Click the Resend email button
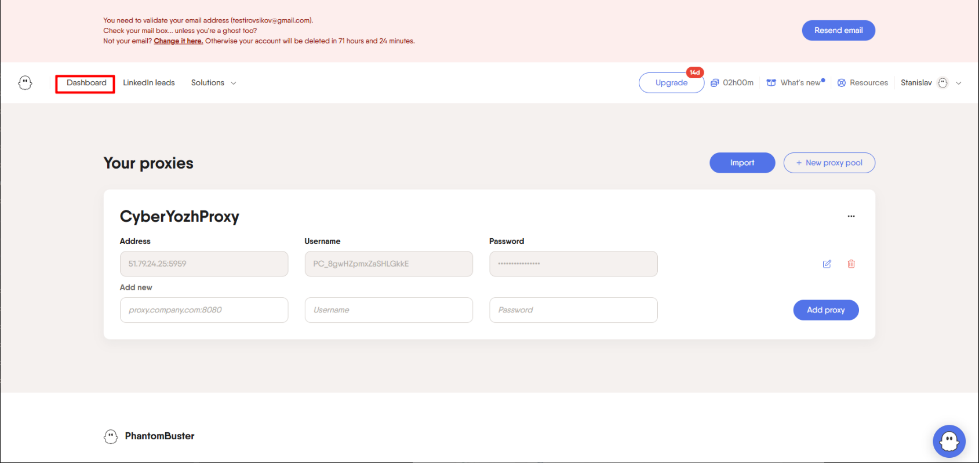This screenshot has width=979, height=463. pos(838,31)
